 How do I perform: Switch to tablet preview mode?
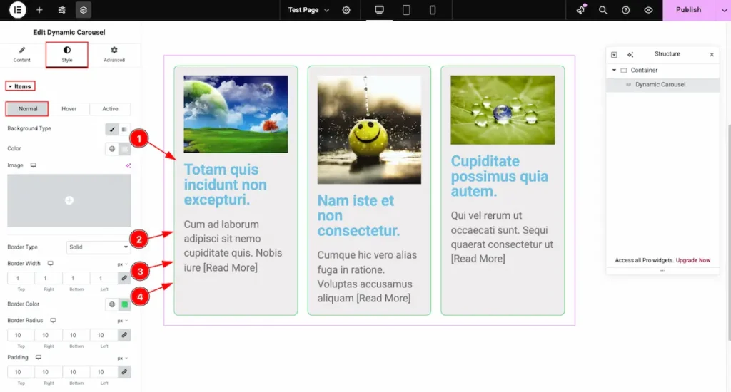tap(406, 10)
